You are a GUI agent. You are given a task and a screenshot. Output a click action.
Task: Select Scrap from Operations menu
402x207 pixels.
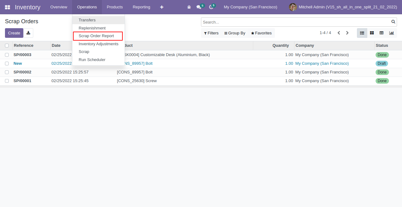tap(98, 52)
